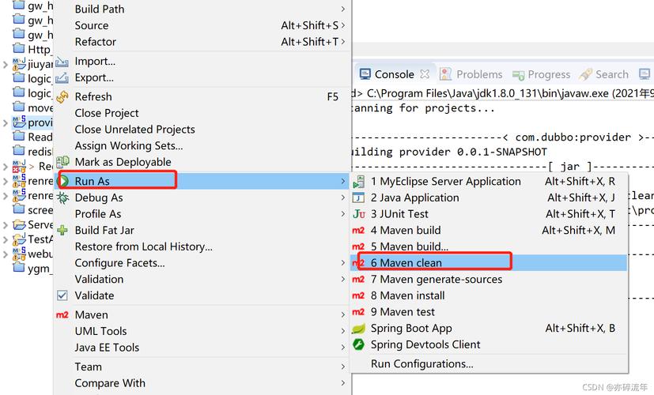Expand the provi project tree node
This screenshot has height=395, width=654.
[6, 123]
